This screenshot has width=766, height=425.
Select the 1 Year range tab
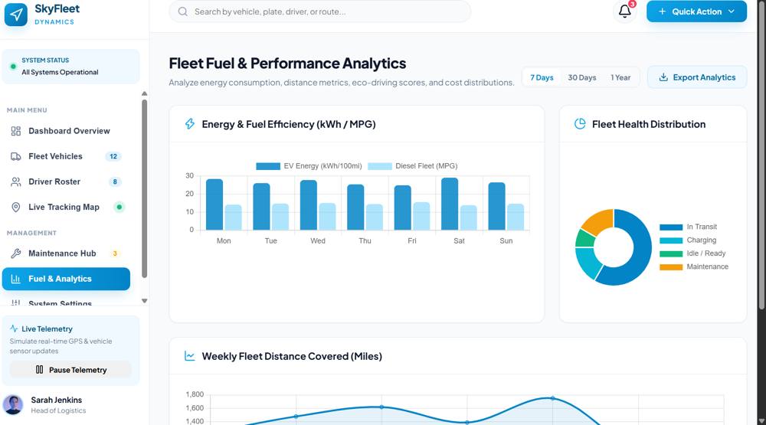pos(620,77)
